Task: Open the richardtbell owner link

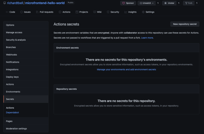Action: tap(15, 3)
